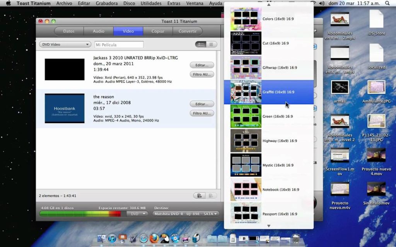
Task: Click down arrow of theme list
Action: pyautogui.click(x=269, y=226)
